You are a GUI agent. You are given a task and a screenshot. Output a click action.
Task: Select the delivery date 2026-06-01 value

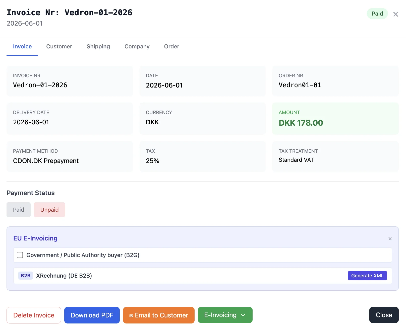point(31,122)
